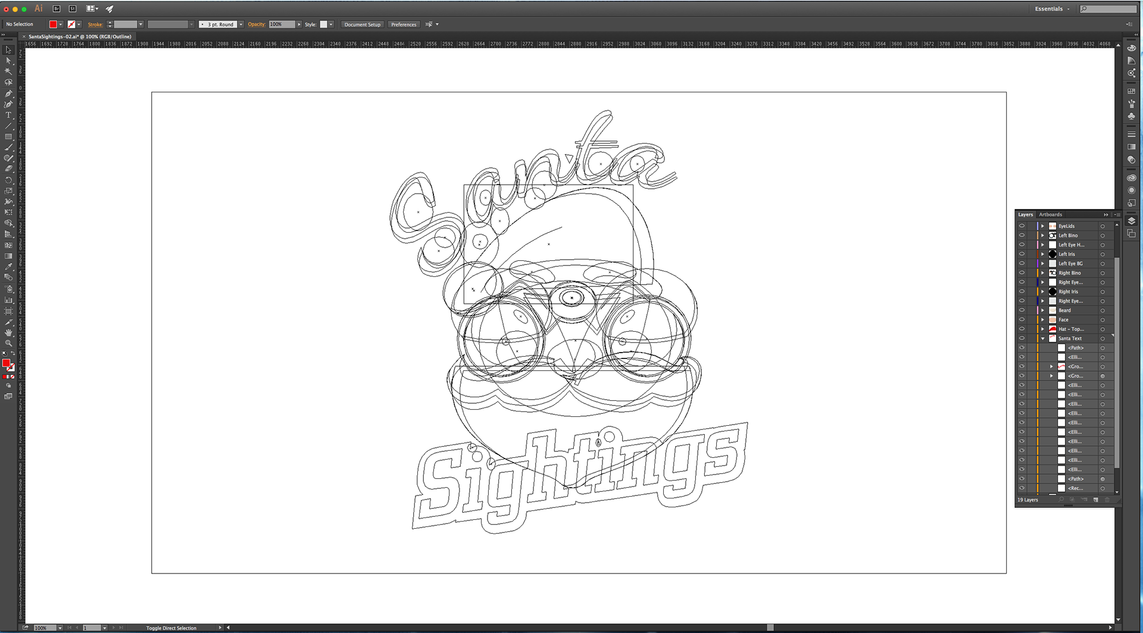Pick the Magic Wand tool

click(8, 71)
